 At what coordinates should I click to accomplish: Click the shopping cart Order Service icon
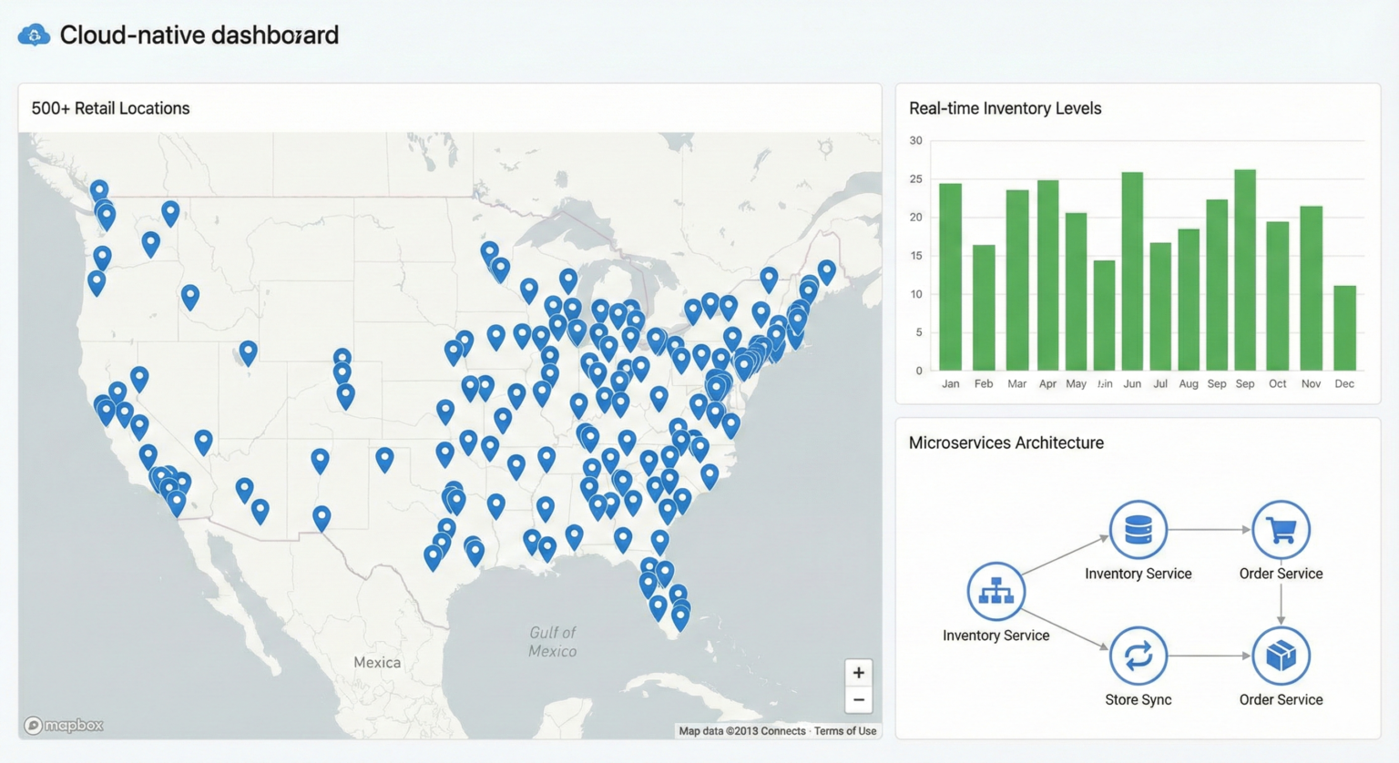[1281, 529]
